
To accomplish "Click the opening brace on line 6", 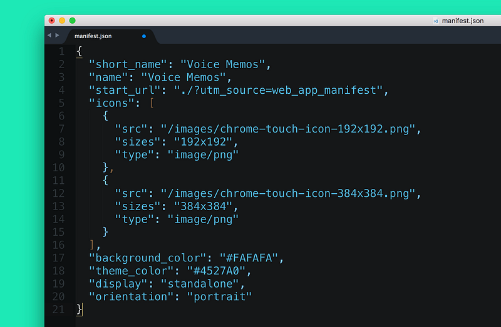I will pyautogui.click(x=105, y=116).
